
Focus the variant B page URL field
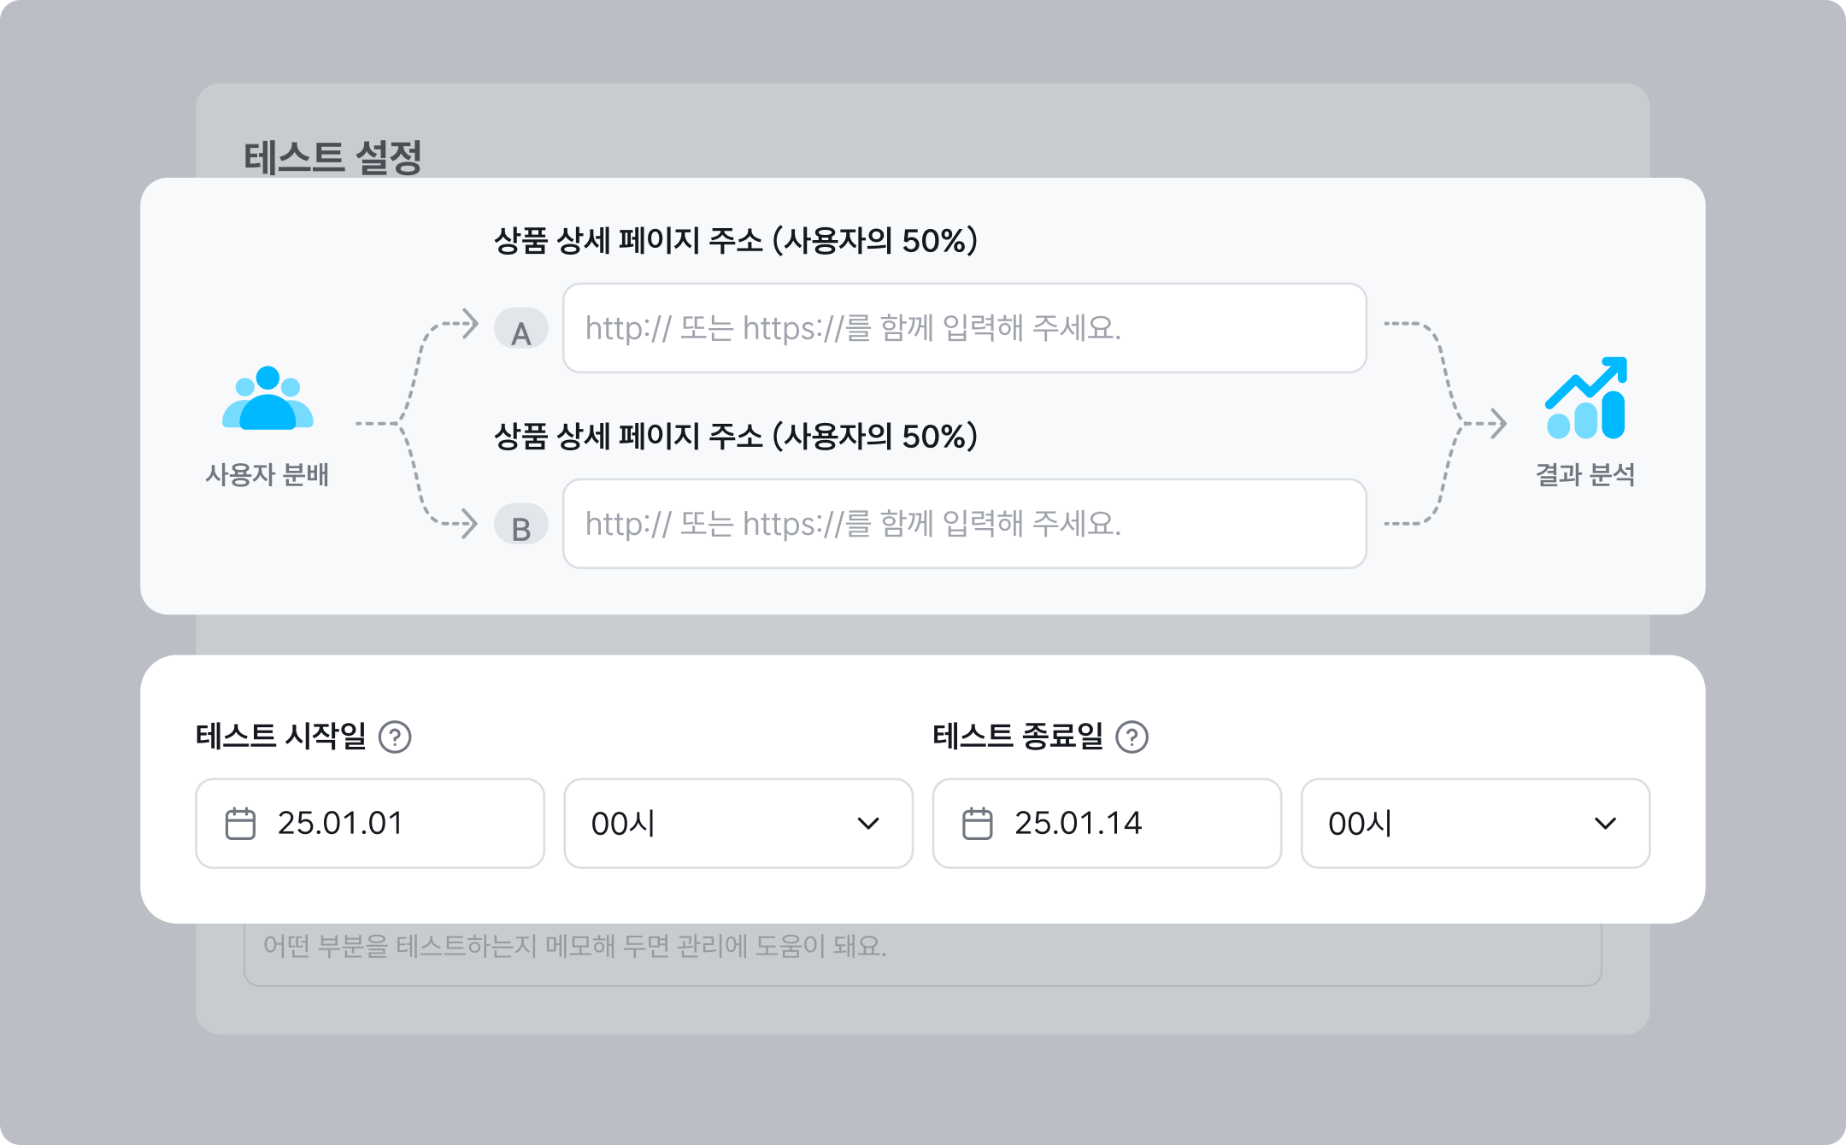point(964,524)
